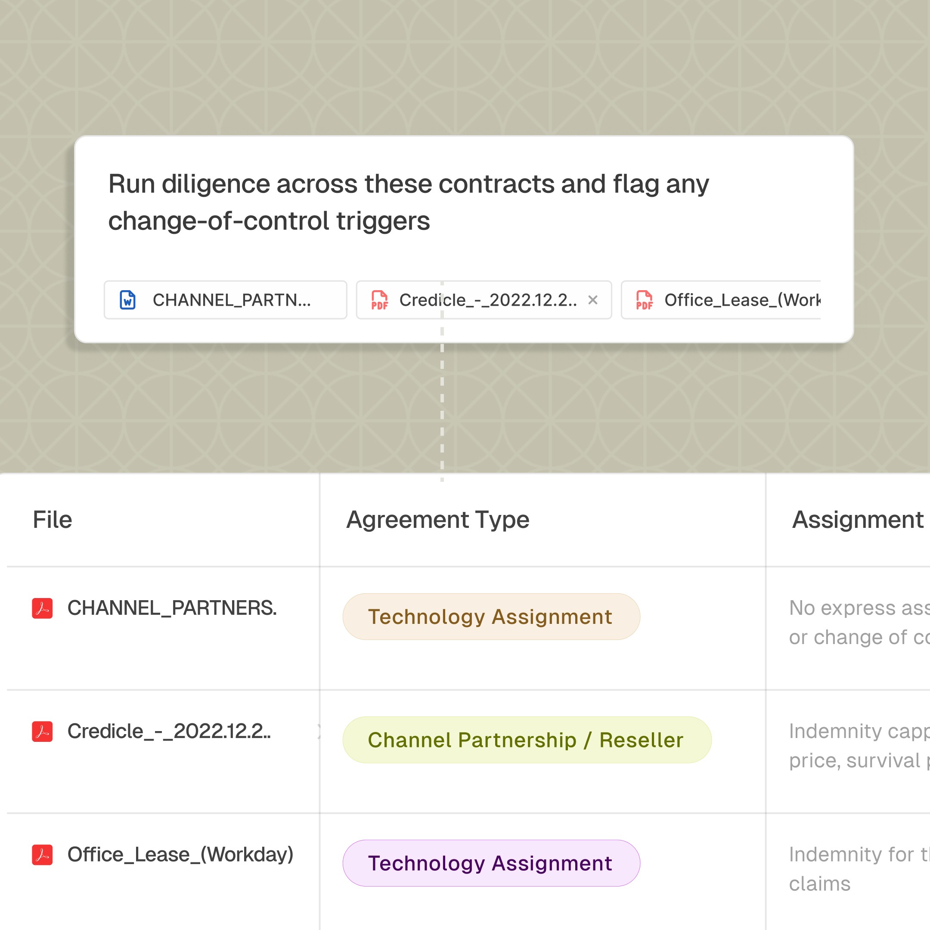Click the Word icon on CHANNEL_PARTN chip

pyautogui.click(x=127, y=300)
